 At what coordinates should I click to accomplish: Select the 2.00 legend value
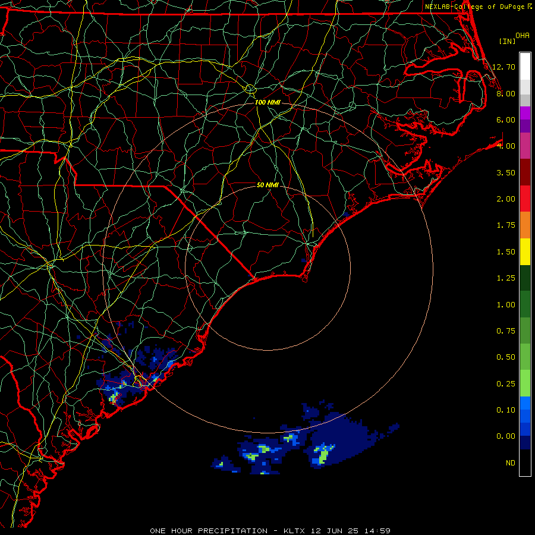click(x=506, y=199)
